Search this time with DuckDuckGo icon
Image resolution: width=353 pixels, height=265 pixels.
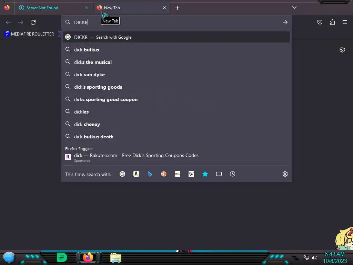pos(164,174)
